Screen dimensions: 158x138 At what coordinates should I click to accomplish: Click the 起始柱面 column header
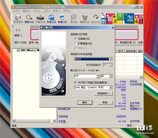131,51
